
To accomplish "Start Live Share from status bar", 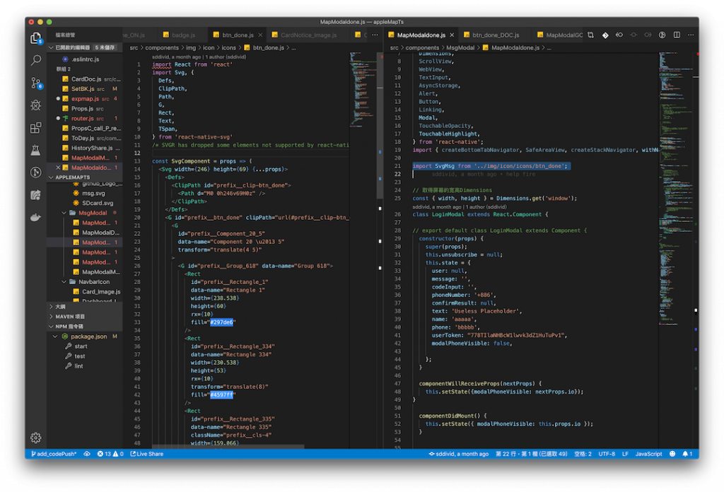I will pyautogui.click(x=147, y=454).
